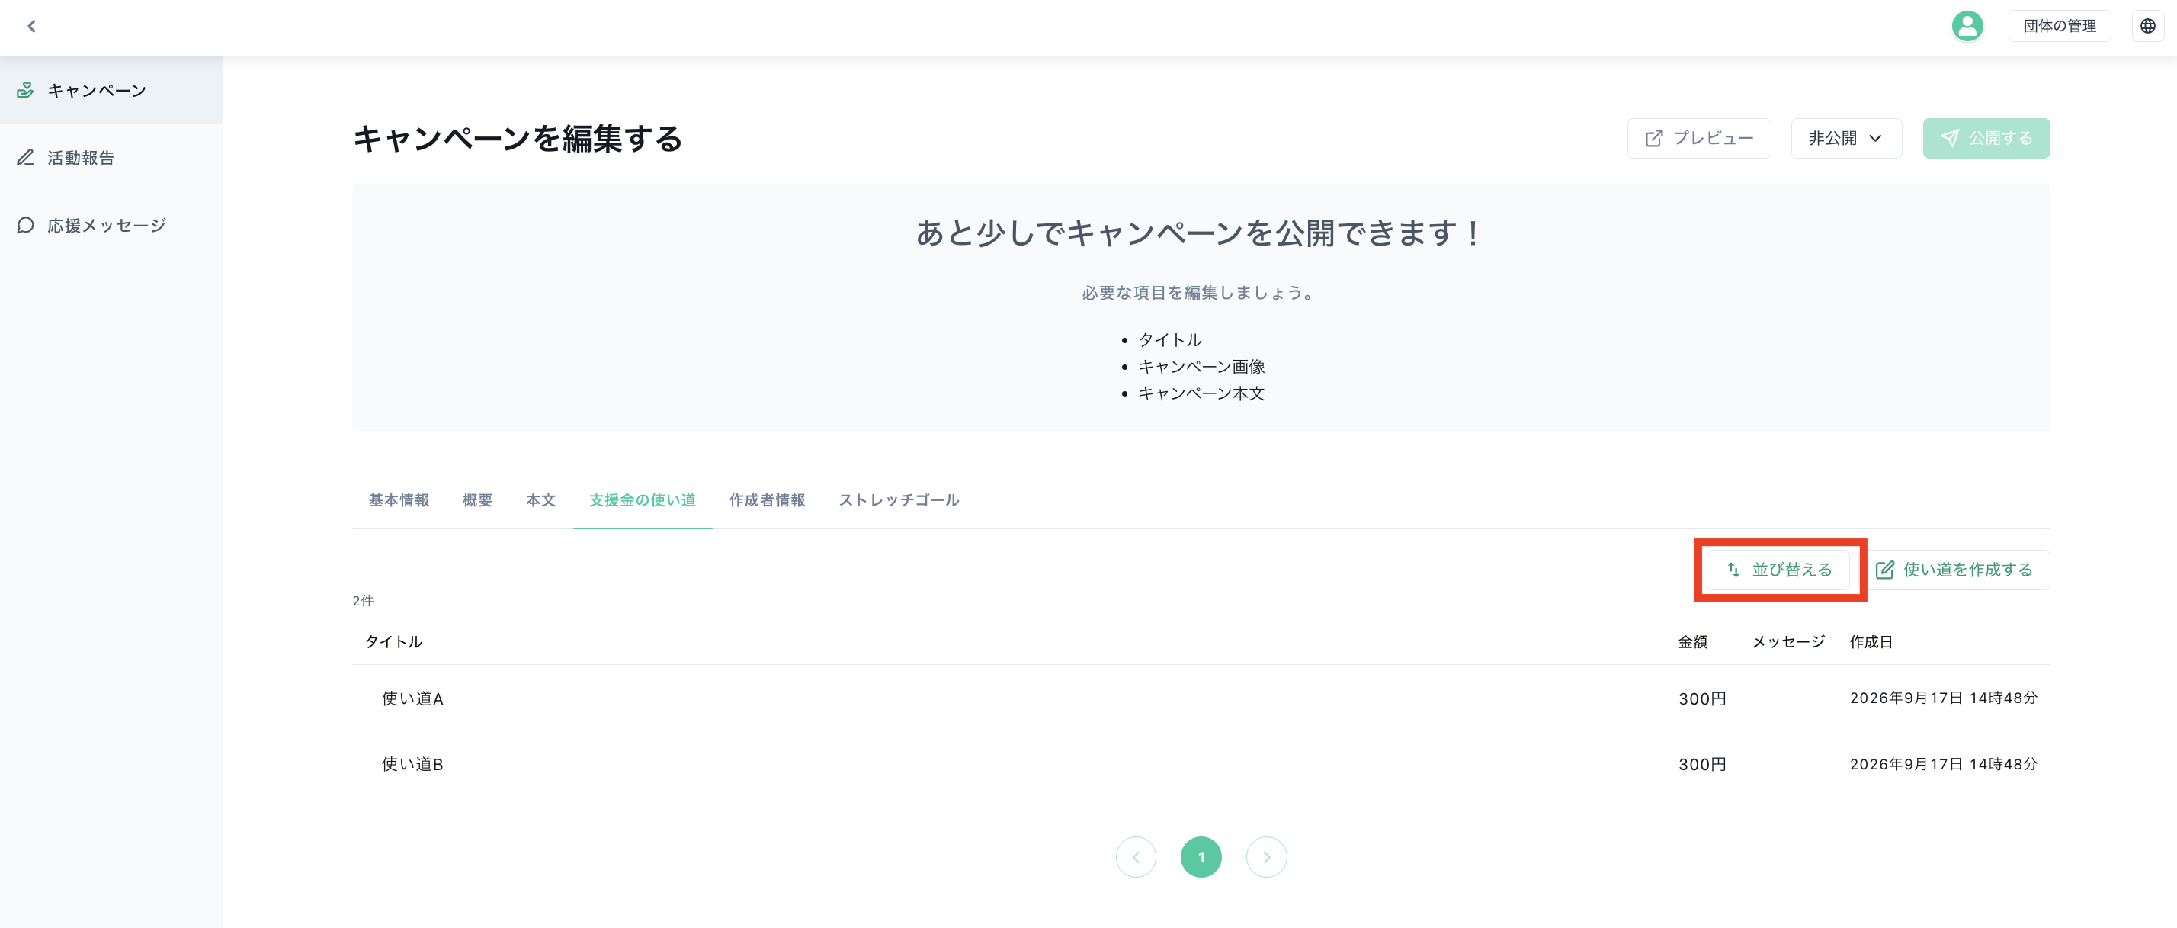Click the creation date of 使い道A
This screenshot has height=928, width=2177.
1943,698
